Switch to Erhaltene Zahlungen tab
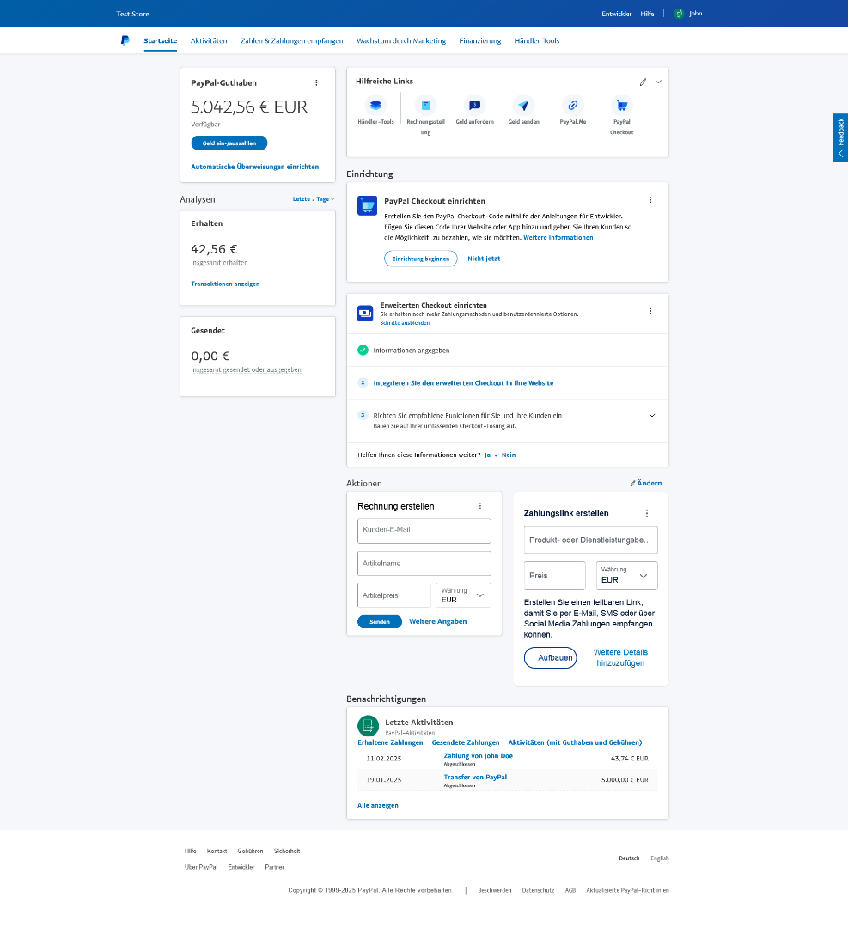848x928 pixels. point(391,742)
